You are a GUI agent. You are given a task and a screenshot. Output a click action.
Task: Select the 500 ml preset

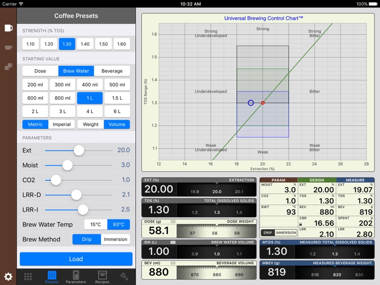tap(118, 85)
